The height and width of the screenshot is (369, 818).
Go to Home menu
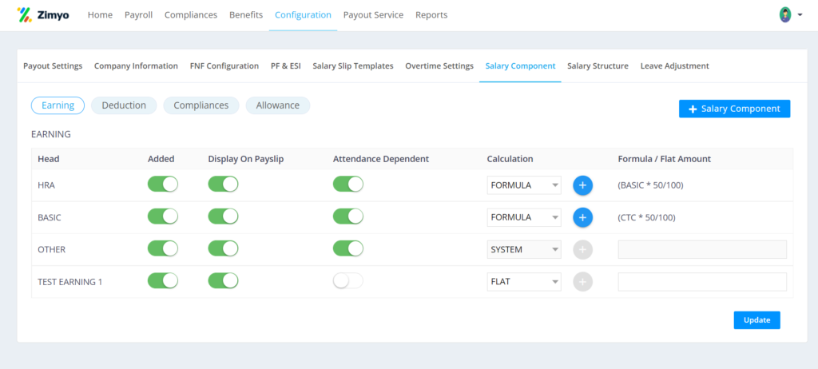(100, 15)
